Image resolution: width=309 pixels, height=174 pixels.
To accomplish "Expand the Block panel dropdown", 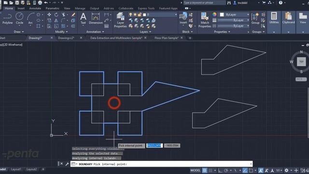I will (x=187, y=31).
